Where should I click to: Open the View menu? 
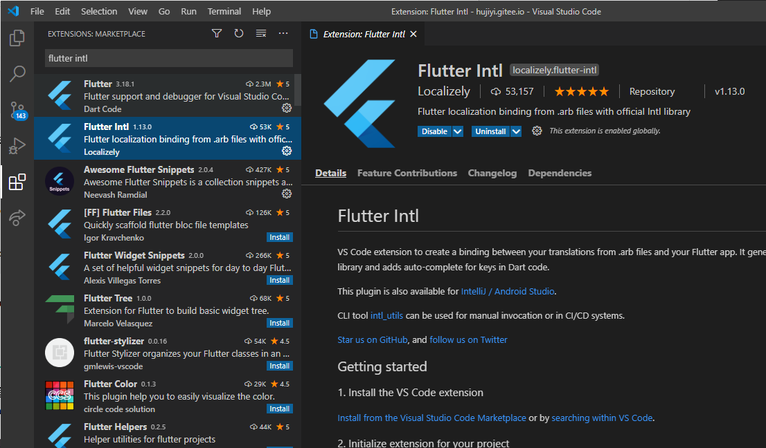(138, 11)
